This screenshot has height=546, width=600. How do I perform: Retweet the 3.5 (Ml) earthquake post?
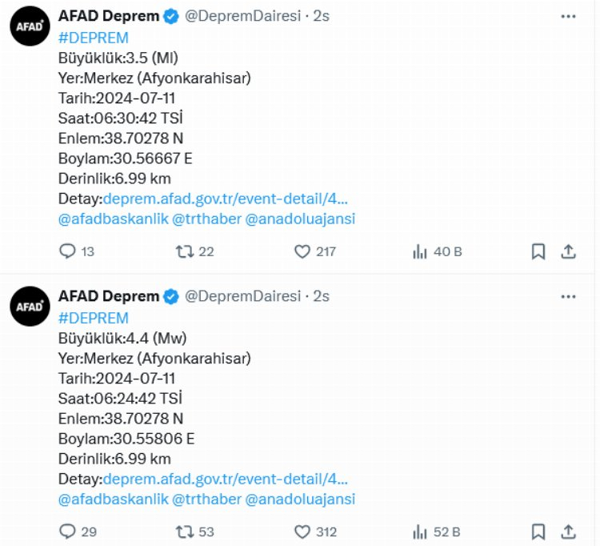click(185, 251)
